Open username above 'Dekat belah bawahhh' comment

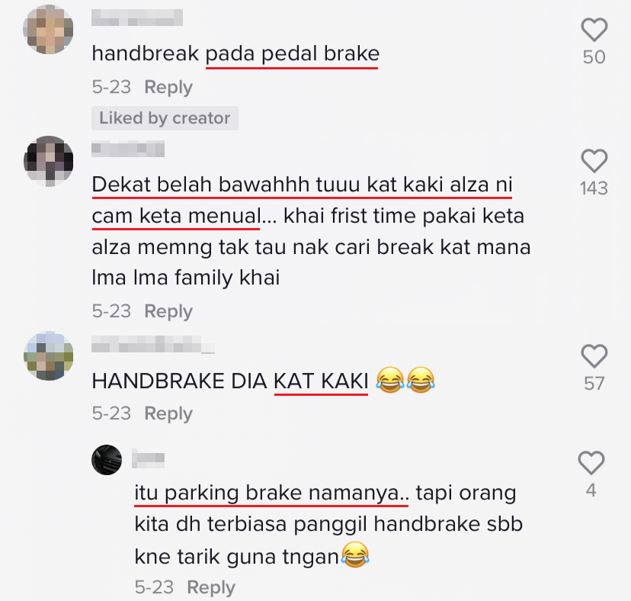pyautogui.click(x=128, y=149)
